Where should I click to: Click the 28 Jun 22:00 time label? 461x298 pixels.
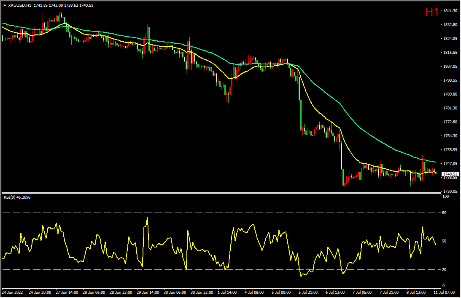tap(121, 293)
